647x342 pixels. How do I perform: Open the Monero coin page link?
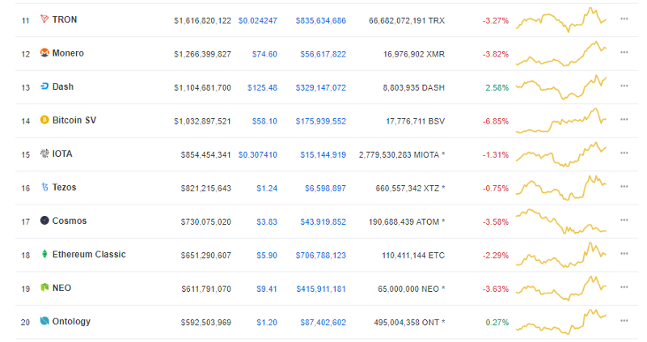click(68, 53)
